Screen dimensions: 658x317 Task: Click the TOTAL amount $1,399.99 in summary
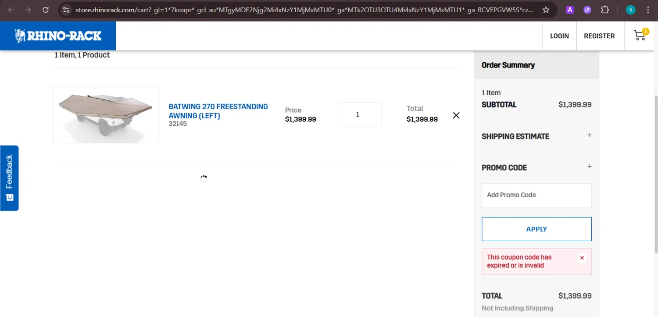(575, 296)
